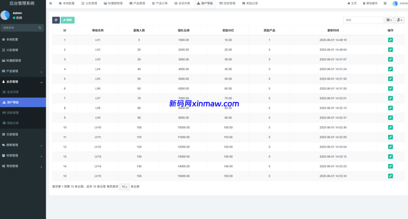Click the 奖励分红 column header
This screenshot has height=219, width=408.
(x=228, y=30)
